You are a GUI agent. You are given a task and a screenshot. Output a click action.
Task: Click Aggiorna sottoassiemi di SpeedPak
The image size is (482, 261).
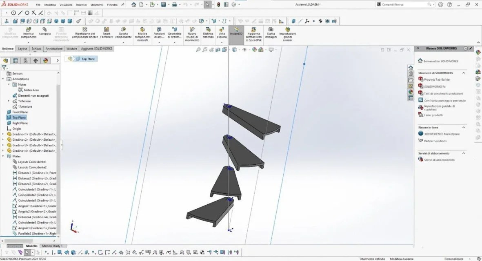[x=253, y=34]
